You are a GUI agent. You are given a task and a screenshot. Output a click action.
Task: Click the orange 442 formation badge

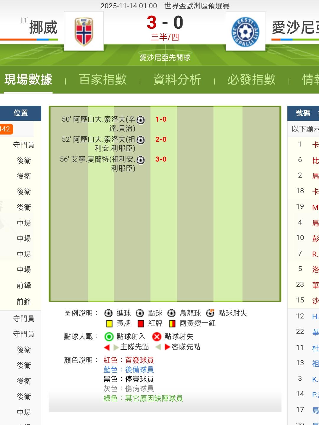[x=5, y=129]
